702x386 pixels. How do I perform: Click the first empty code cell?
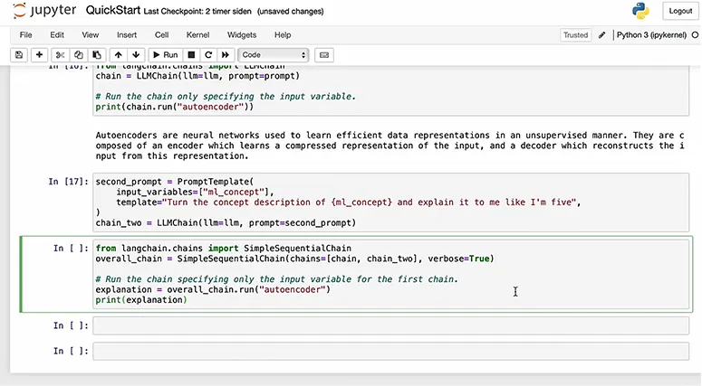pos(394,325)
